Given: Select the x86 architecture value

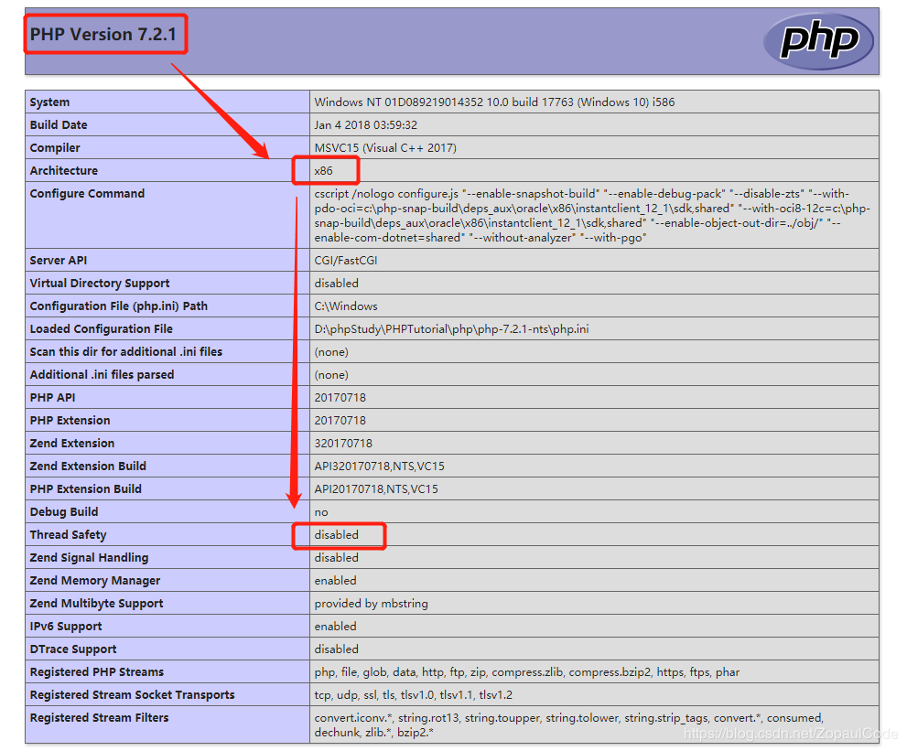Looking at the screenshot, I should (x=323, y=170).
